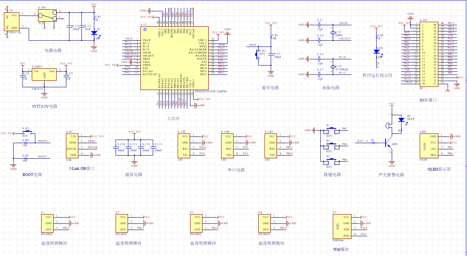
Task: Click the Wifi模块 label
Action: tap(341, 249)
